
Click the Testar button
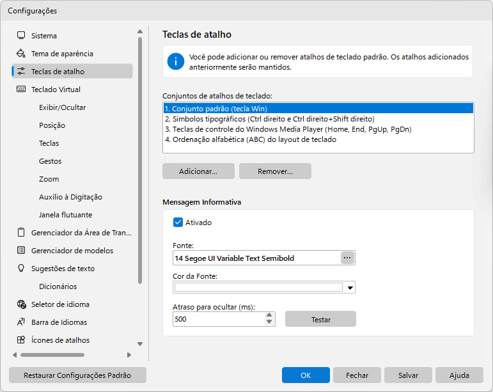[x=321, y=319]
